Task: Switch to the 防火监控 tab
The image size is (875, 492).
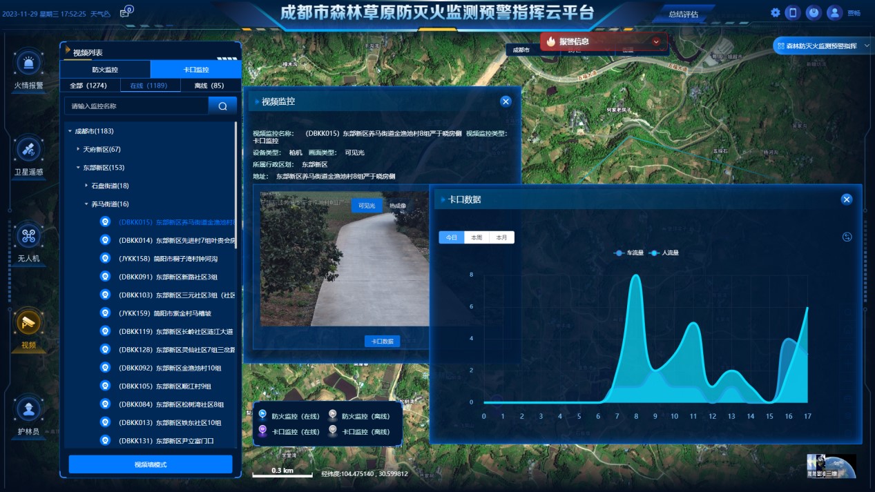Action: pyautogui.click(x=105, y=70)
